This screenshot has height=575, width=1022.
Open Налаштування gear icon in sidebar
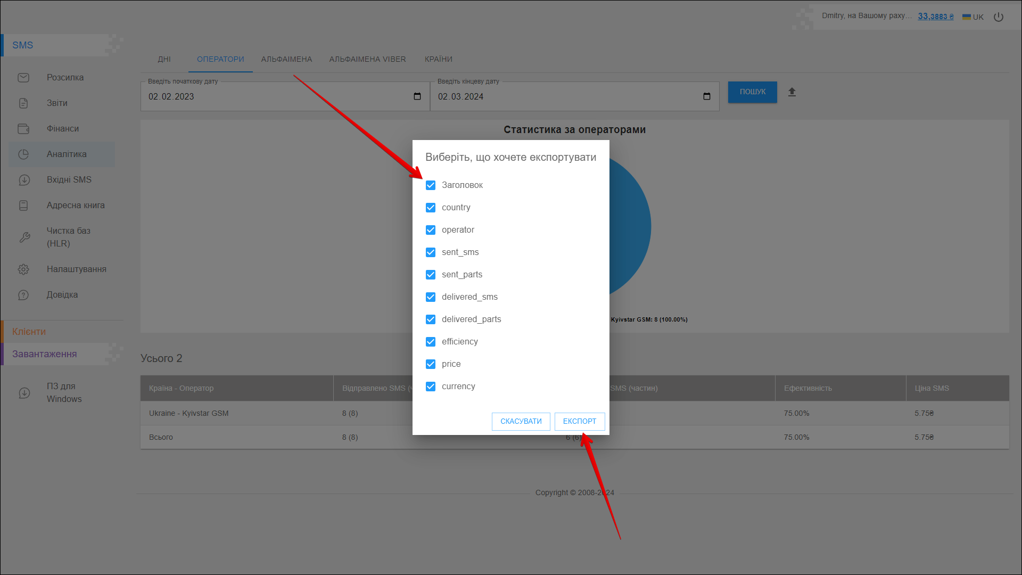pyautogui.click(x=23, y=269)
